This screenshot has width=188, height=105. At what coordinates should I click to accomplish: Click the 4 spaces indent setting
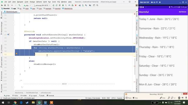click(x=120, y=98)
